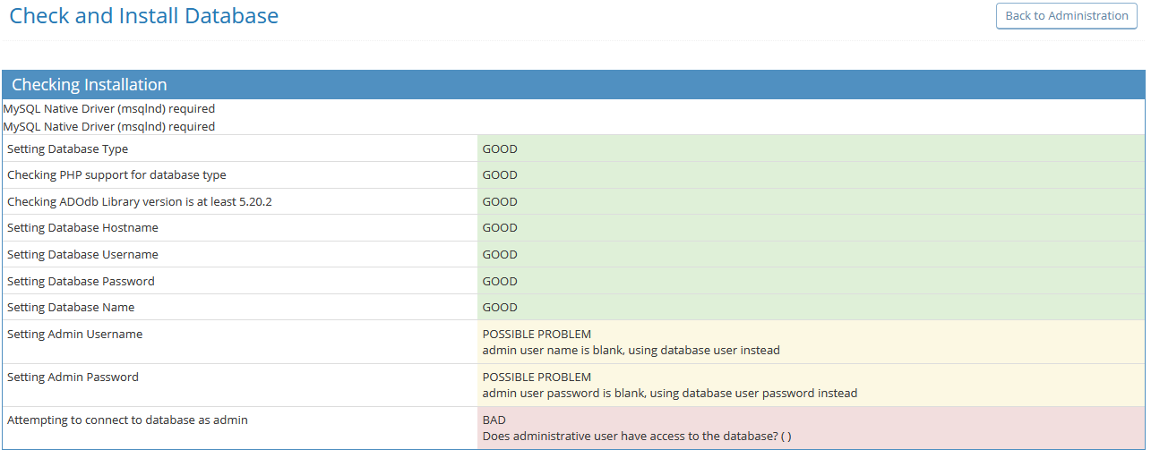Click GOOD status beside Setting Database Username
Image resolution: width=1151 pixels, height=458 pixels.
pos(500,255)
